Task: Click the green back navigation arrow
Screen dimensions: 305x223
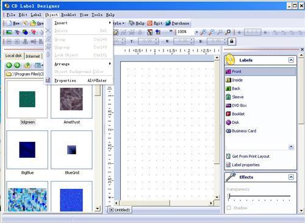Action: [x=9, y=65]
